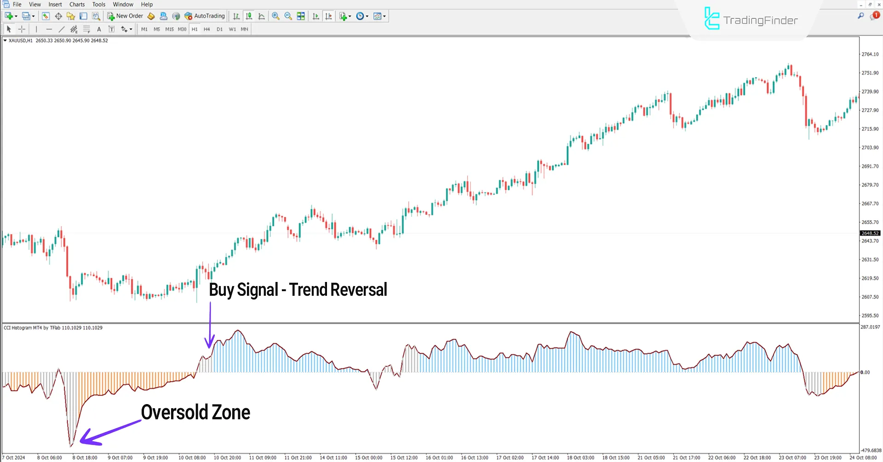
Task: Open the Window menu
Action: pos(123,5)
